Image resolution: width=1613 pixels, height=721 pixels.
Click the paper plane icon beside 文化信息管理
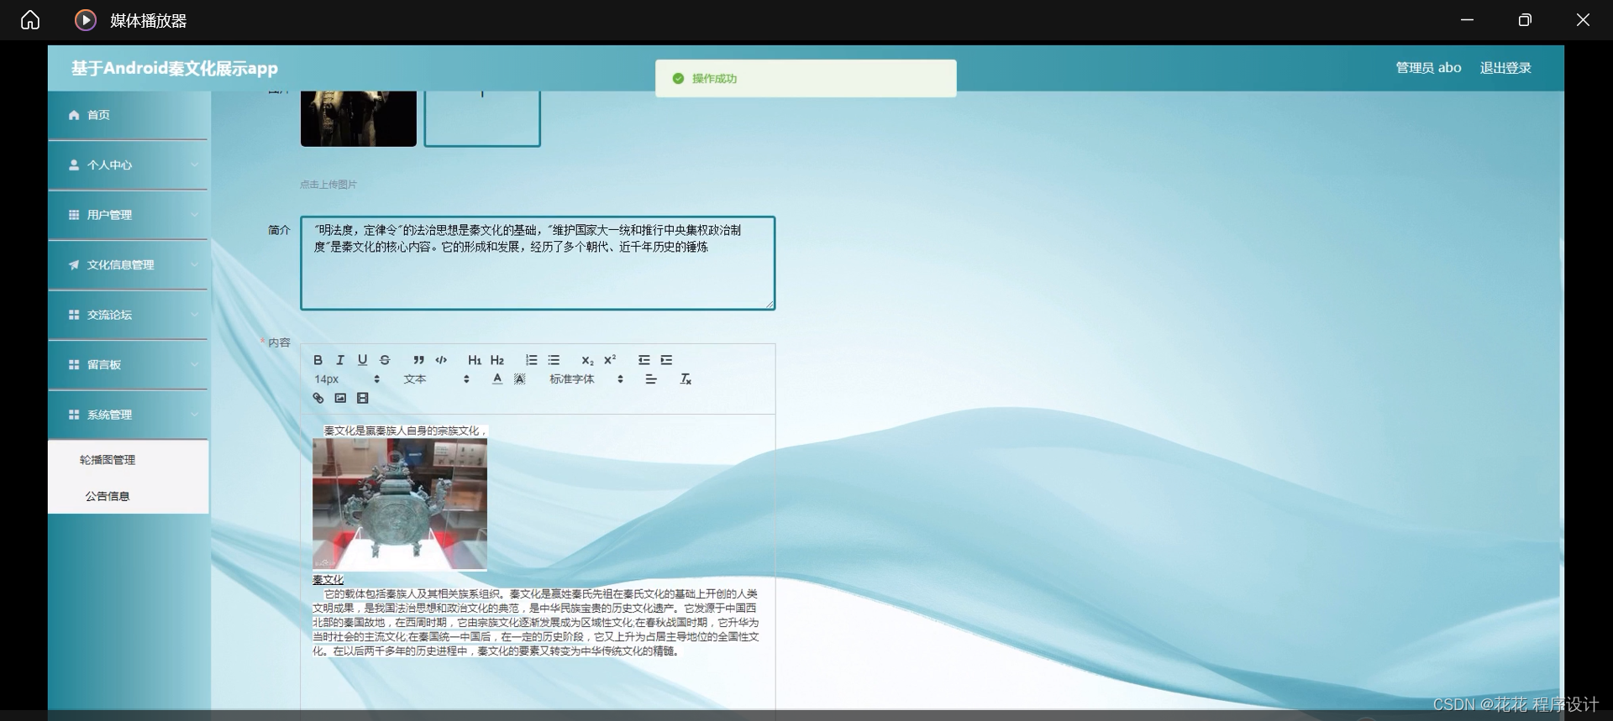[74, 265]
